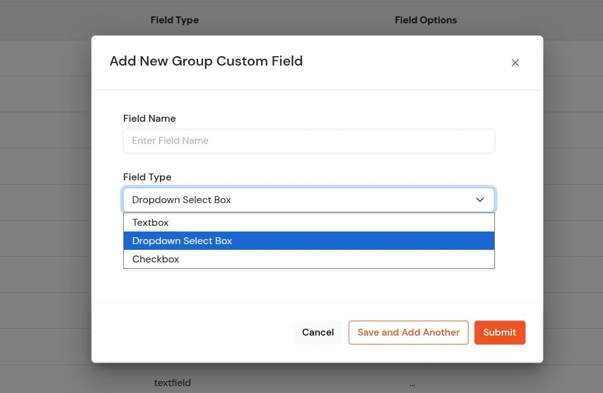Select "Textbox" from the field type list

click(150, 222)
